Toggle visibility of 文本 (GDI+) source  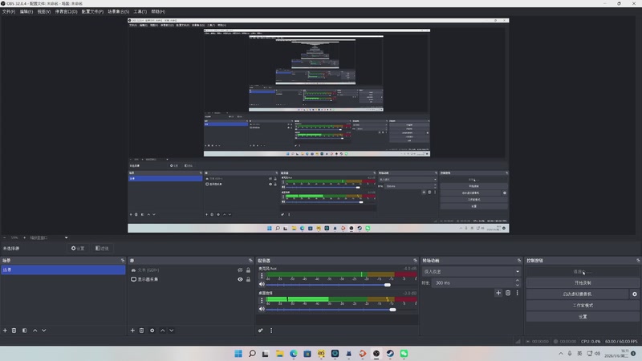(240, 270)
